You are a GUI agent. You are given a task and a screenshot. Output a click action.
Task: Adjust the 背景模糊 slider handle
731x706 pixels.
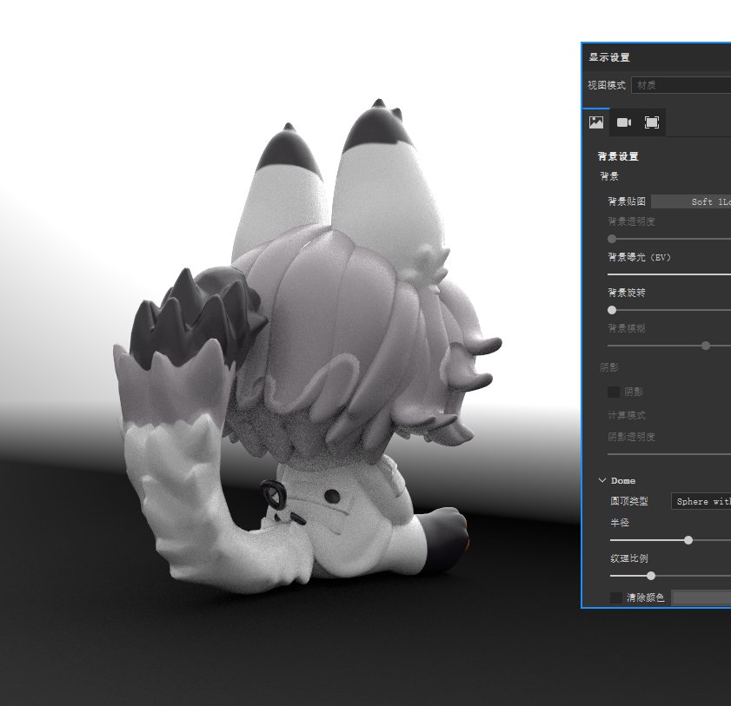[706, 346]
